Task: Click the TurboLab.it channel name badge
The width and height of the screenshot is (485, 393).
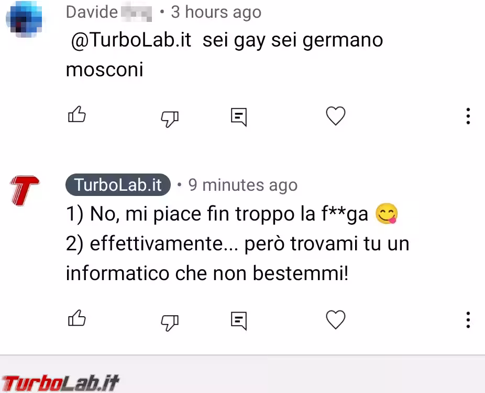Action: [x=118, y=184]
